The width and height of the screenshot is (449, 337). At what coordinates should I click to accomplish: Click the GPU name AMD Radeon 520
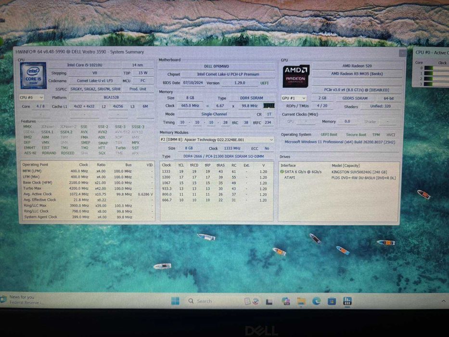pyautogui.click(x=357, y=66)
